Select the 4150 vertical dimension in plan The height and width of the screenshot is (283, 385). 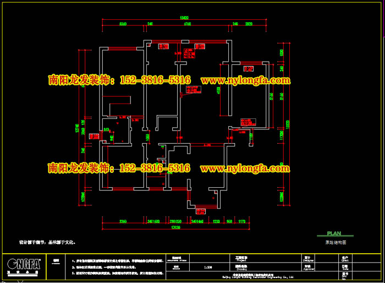(x=218, y=90)
